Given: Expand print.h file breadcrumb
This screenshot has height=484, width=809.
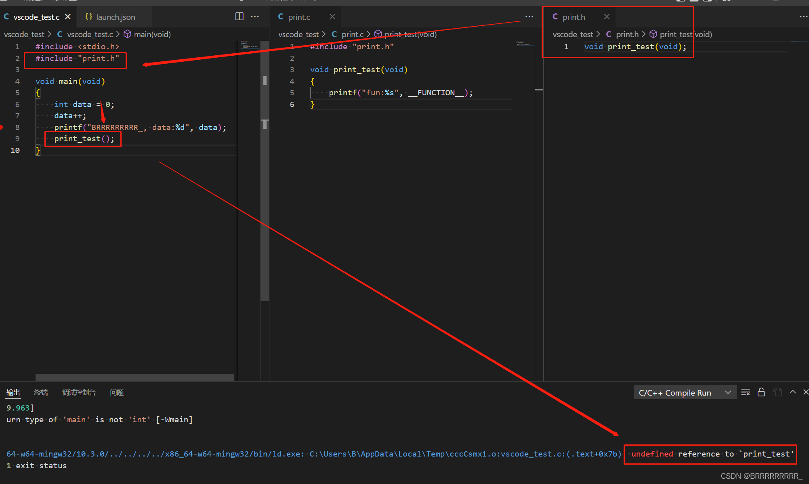Looking at the screenshot, I should coord(627,34).
